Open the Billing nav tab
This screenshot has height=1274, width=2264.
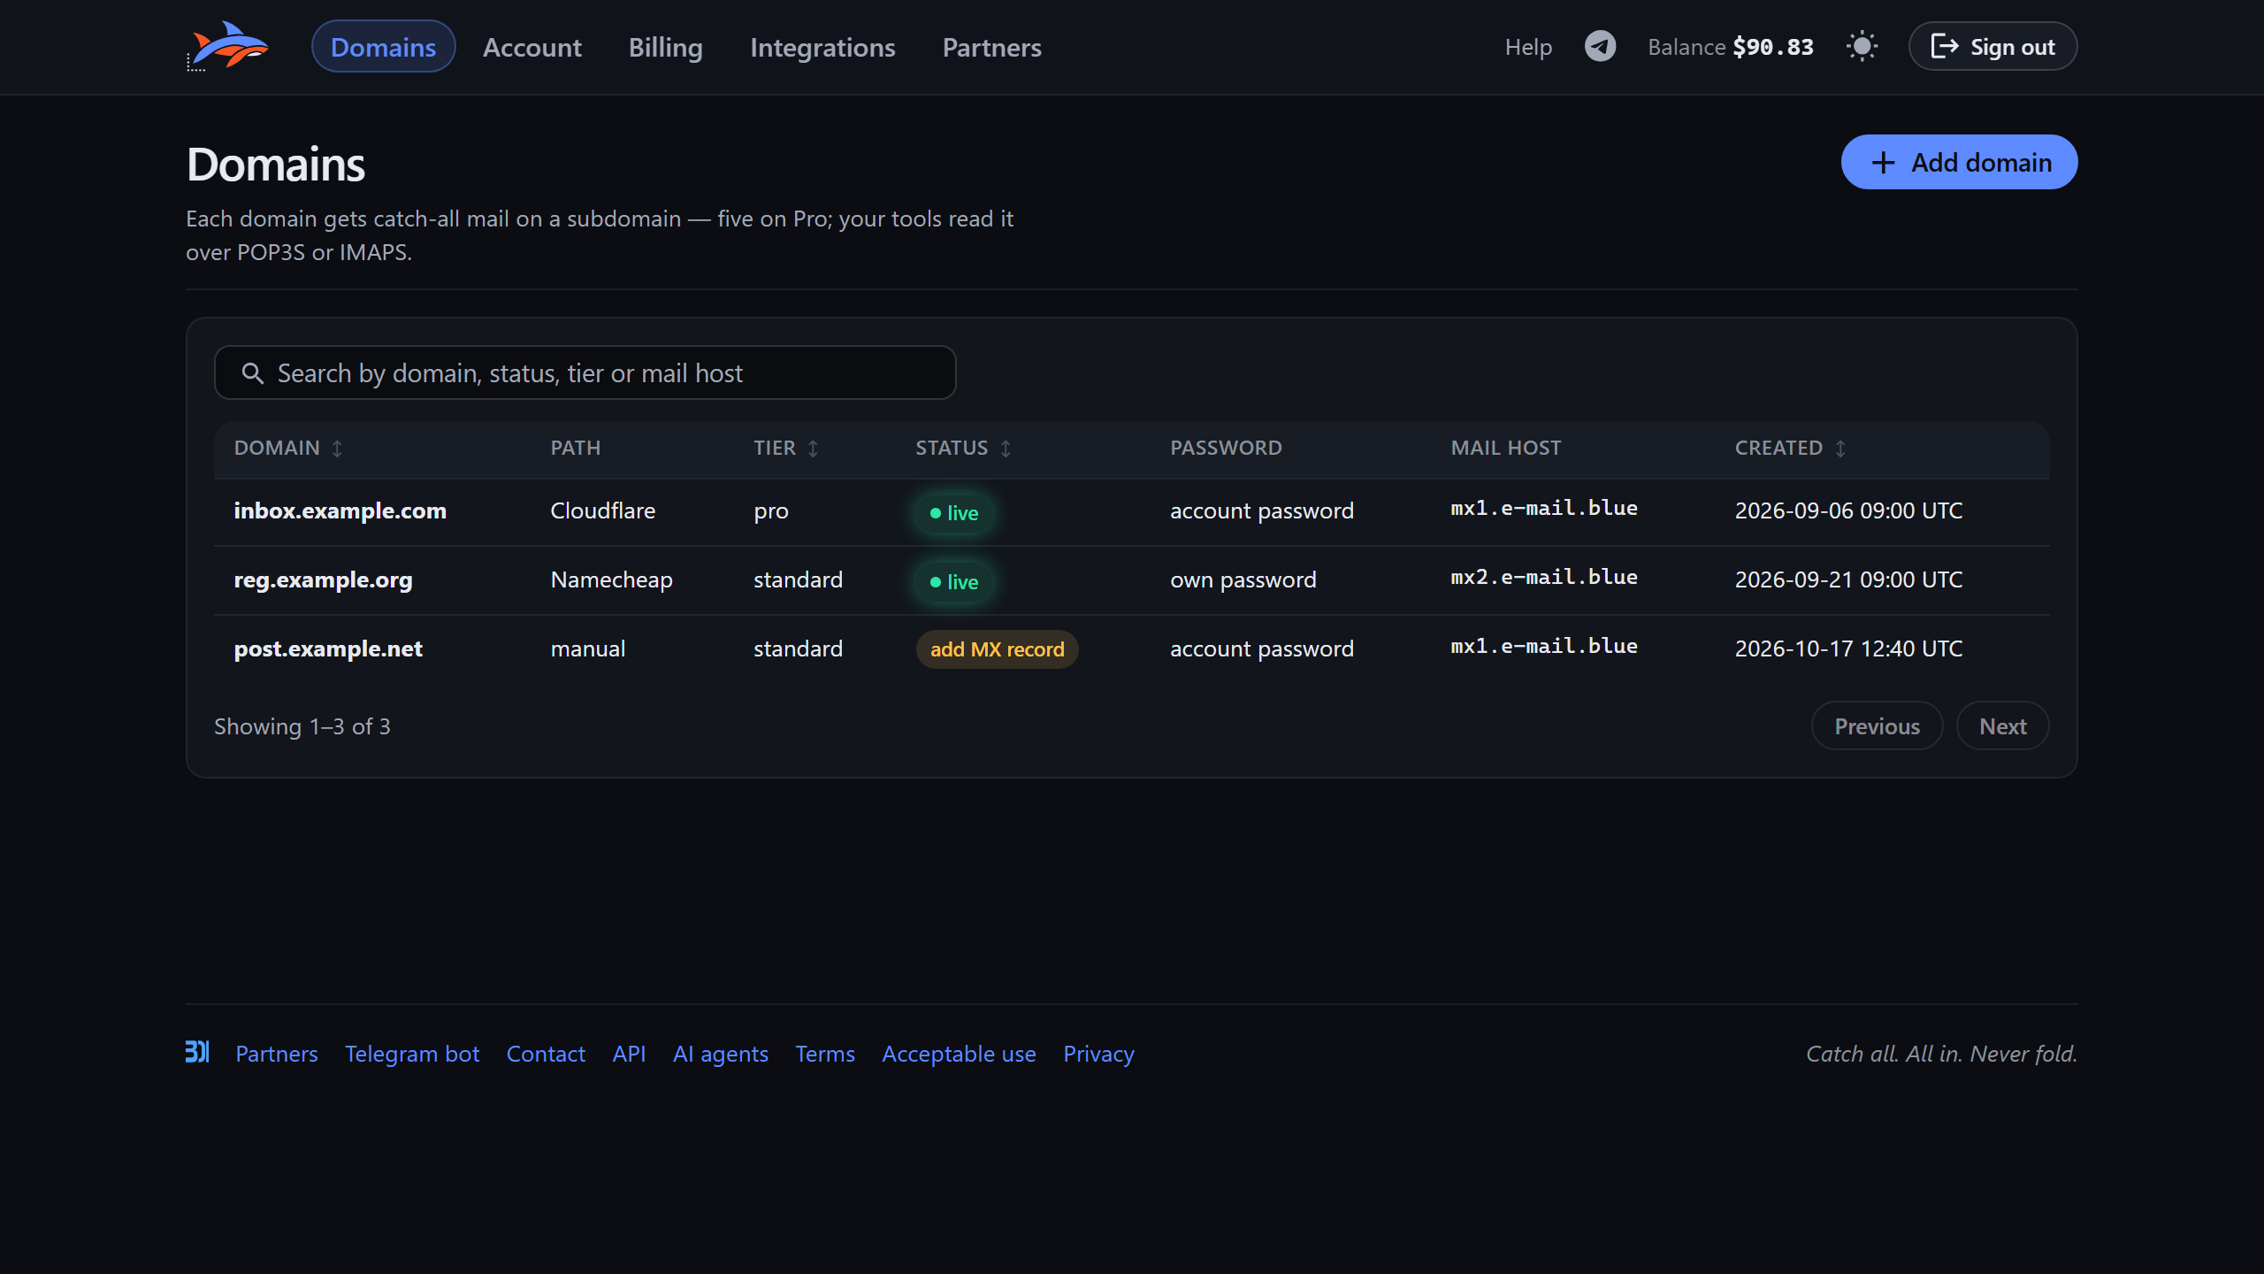coord(665,47)
